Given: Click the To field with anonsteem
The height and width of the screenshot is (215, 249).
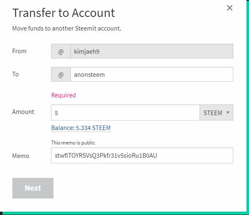Looking at the screenshot, I should pos(151,75).
